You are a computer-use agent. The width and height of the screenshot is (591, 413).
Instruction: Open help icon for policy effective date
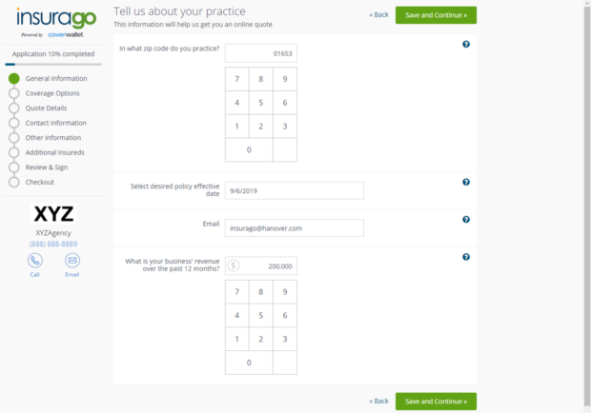coord(466,182)
